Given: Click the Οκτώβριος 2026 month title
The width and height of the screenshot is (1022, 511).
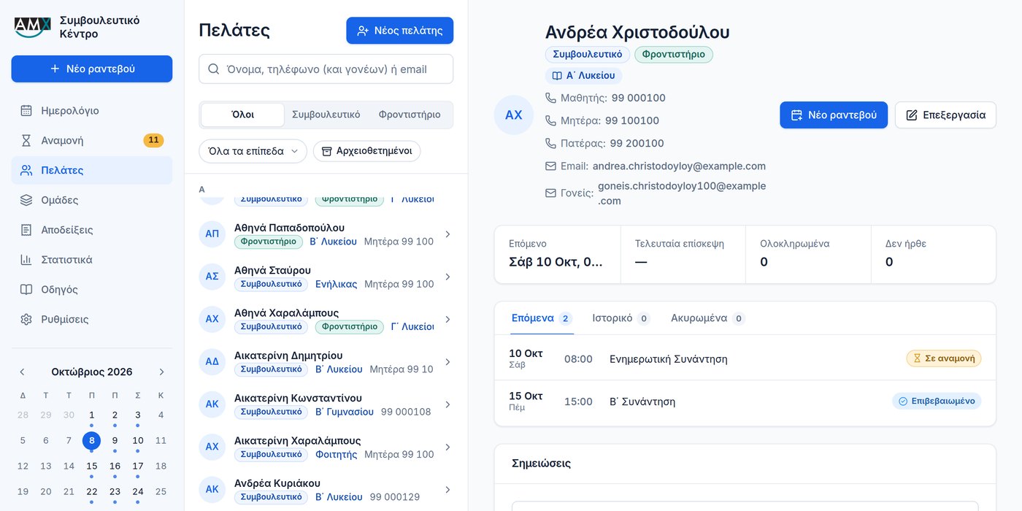Looking at the screenshot, I should (92, 372).
